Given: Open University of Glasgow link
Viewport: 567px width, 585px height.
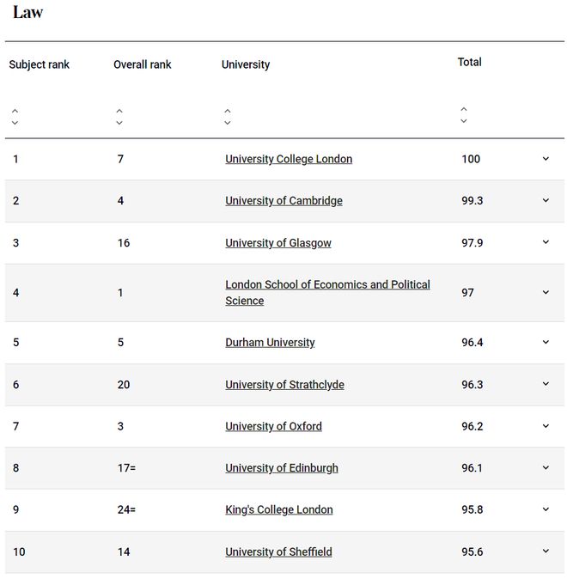Looking at the screenshot, I should click(278, 243).
